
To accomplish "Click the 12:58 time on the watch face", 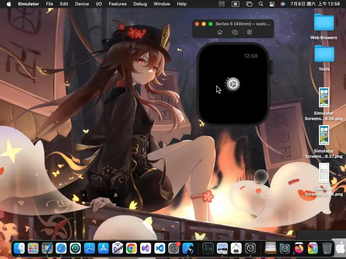I will click(250, 56).
